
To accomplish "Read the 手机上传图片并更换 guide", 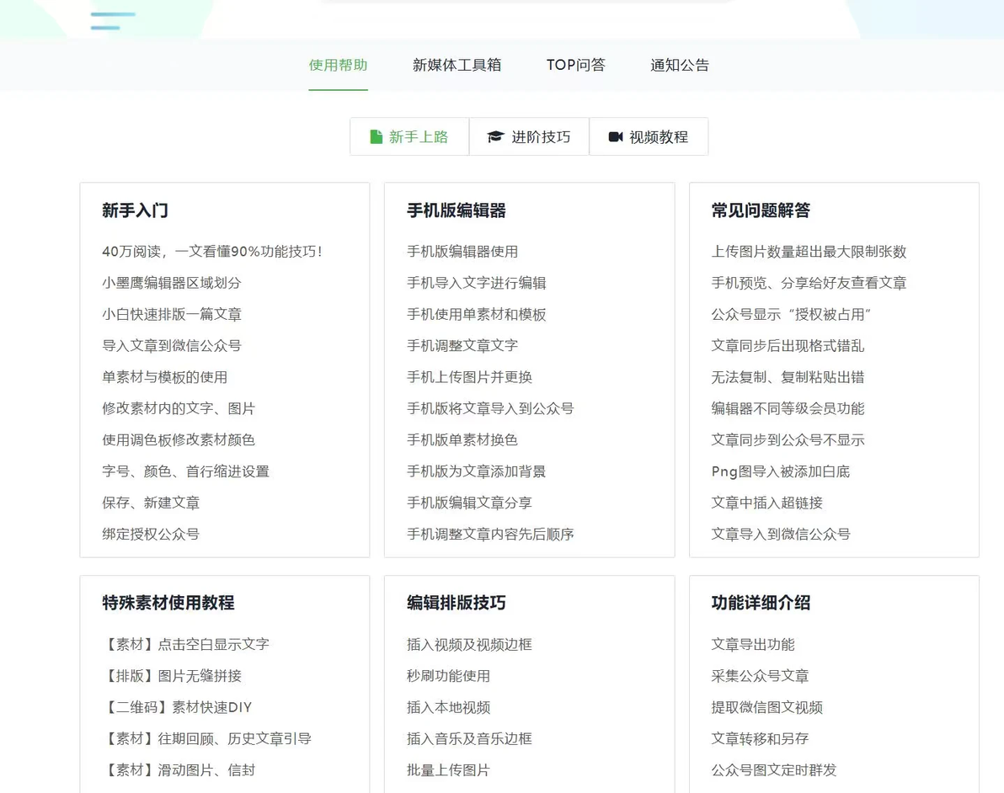I will (x=469, y=377).
